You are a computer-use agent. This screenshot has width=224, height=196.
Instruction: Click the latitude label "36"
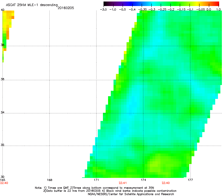[2, 79]
